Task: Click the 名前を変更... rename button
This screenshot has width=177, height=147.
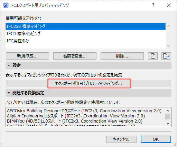Action: click(x=75, y=56)
